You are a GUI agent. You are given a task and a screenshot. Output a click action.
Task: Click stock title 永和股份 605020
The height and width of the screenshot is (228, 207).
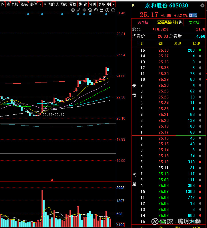(x=166, y=6)
